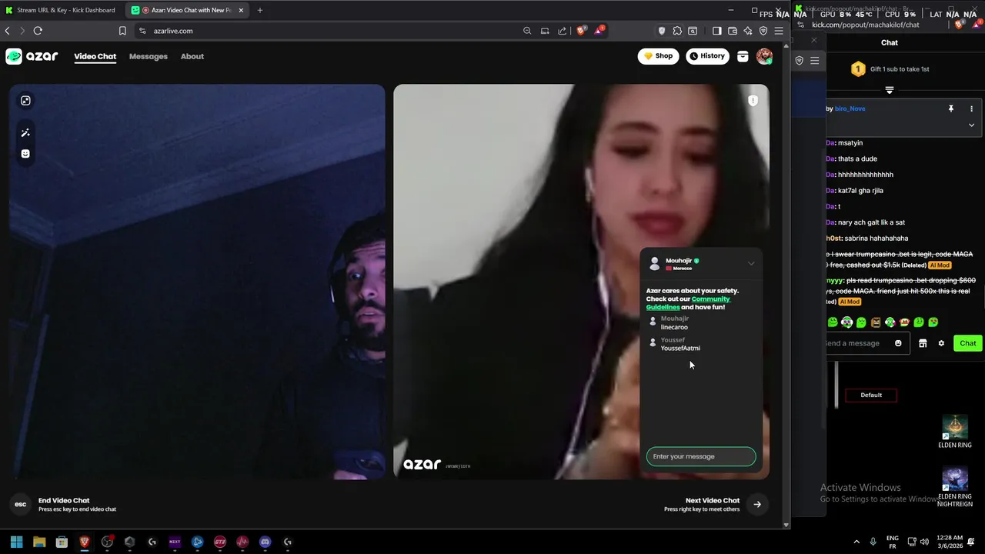Unpin the pinned message in Kick chat
Screen dimensions: 985x554
pos(951,109)
